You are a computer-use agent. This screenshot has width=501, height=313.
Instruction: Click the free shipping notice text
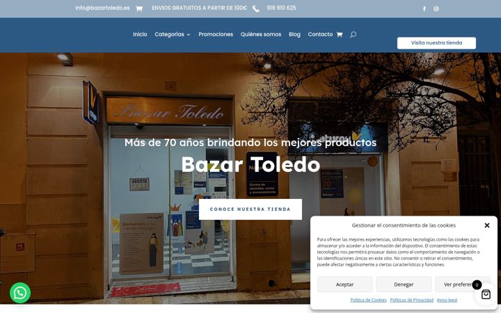pos(200,8)
